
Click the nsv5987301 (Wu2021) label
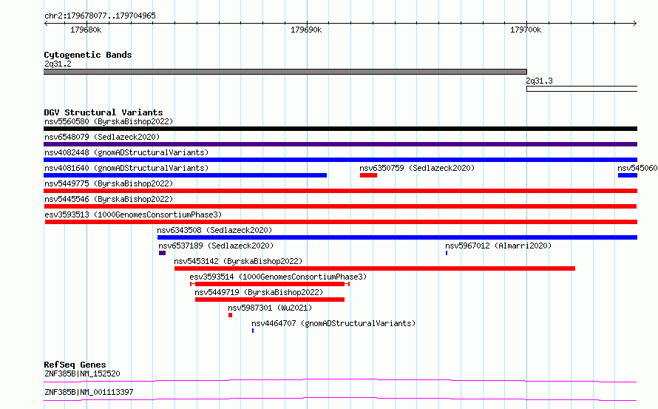click(271, 308)
